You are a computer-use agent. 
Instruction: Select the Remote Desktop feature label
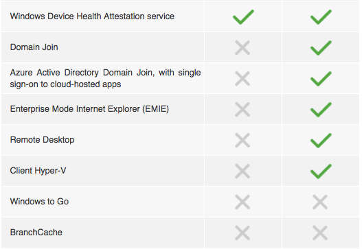coord(43,140)
